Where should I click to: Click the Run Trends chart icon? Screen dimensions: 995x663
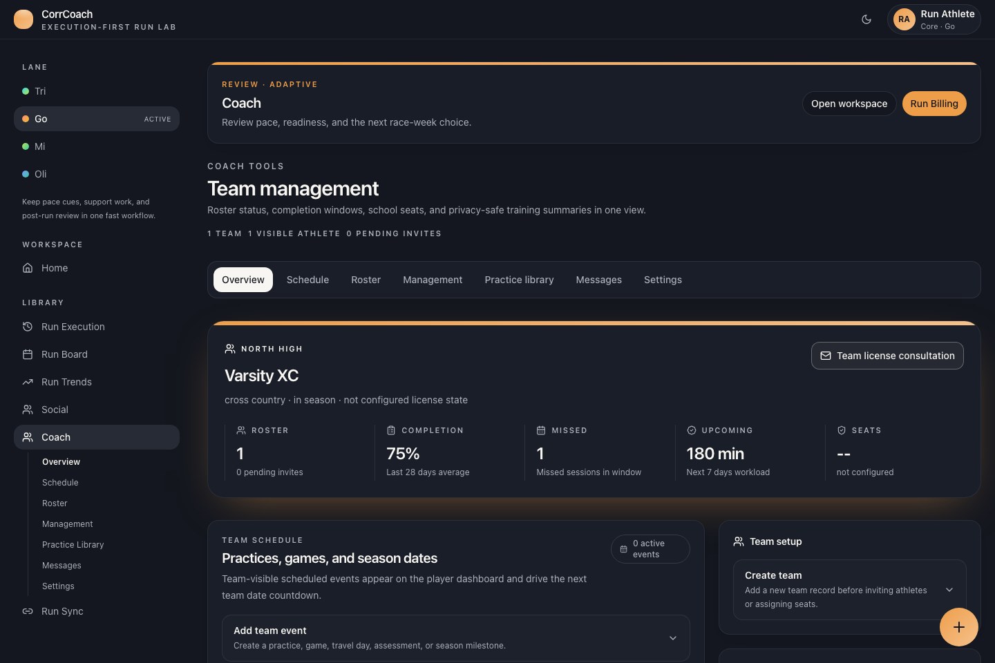coord(28,382)
